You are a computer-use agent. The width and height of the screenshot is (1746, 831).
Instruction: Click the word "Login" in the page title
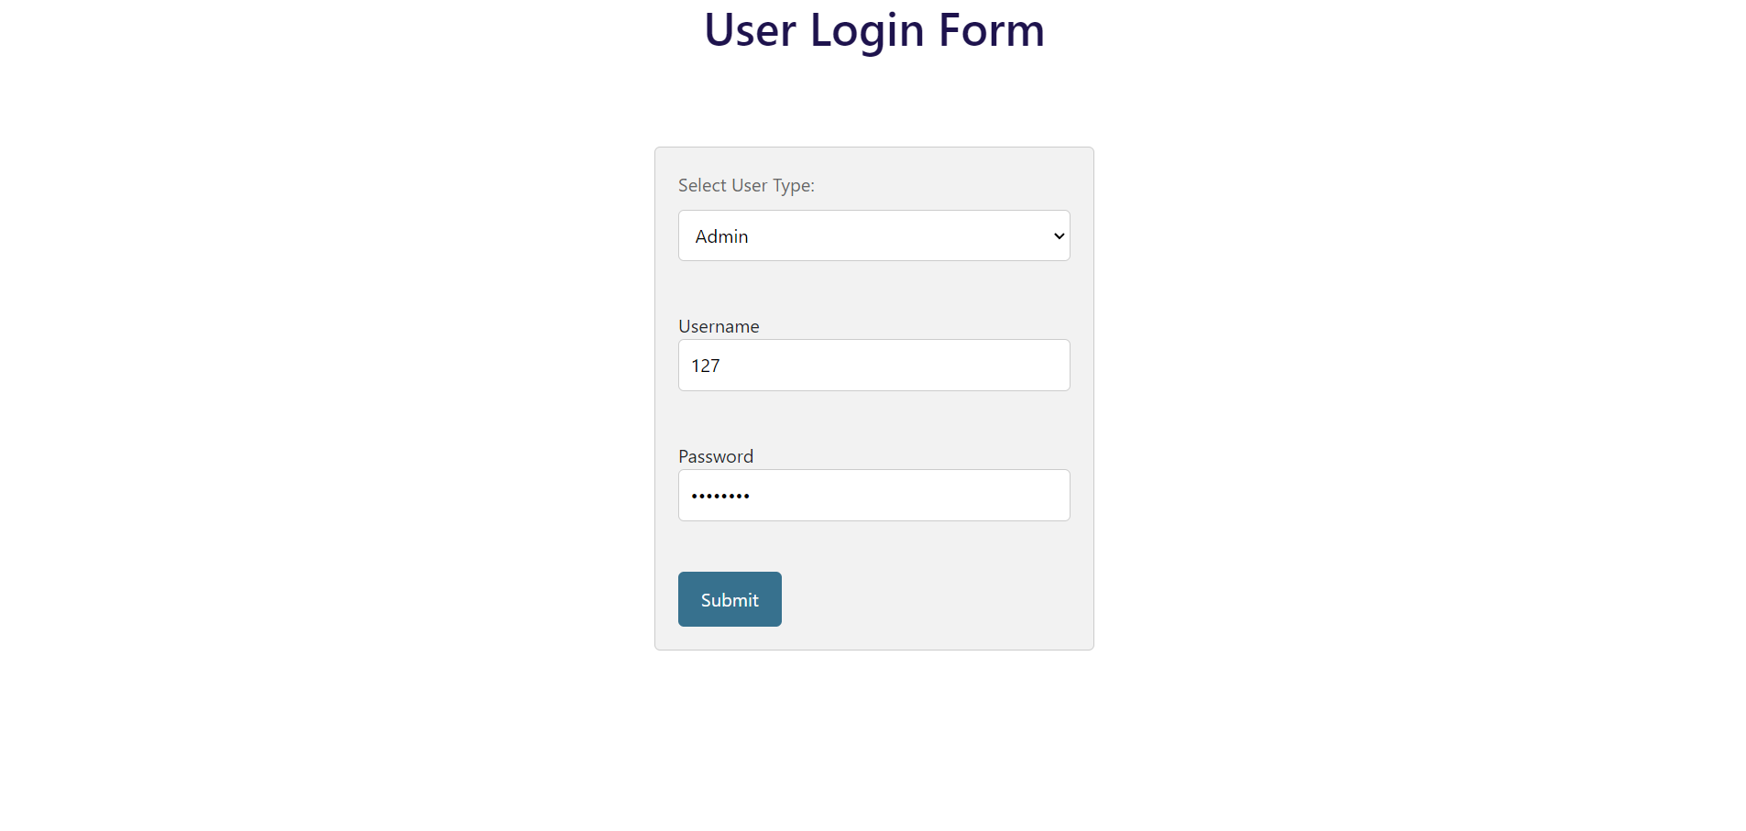click(867, 30)
